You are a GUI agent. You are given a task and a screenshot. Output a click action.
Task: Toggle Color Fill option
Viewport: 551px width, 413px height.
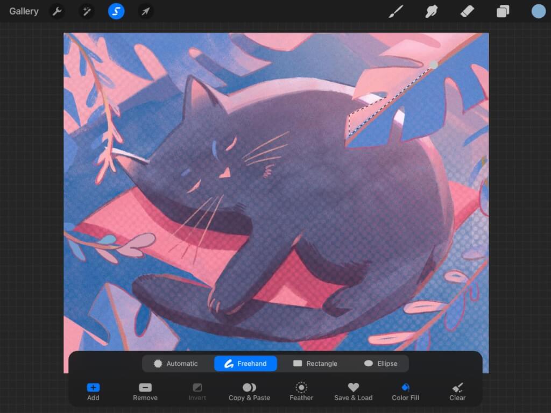(406, 391)
